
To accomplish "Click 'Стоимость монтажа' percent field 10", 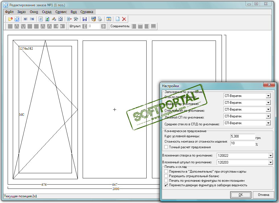I will point(243,143).
